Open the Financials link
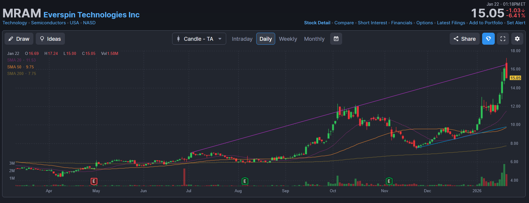529x203 pixels. point(402,23)
